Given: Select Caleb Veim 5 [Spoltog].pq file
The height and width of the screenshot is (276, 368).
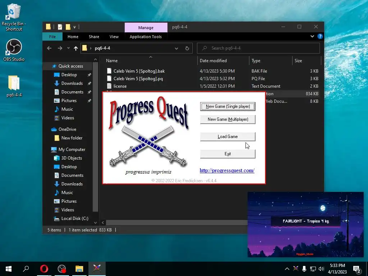Looking at the screenshot, I should [138, 79].
